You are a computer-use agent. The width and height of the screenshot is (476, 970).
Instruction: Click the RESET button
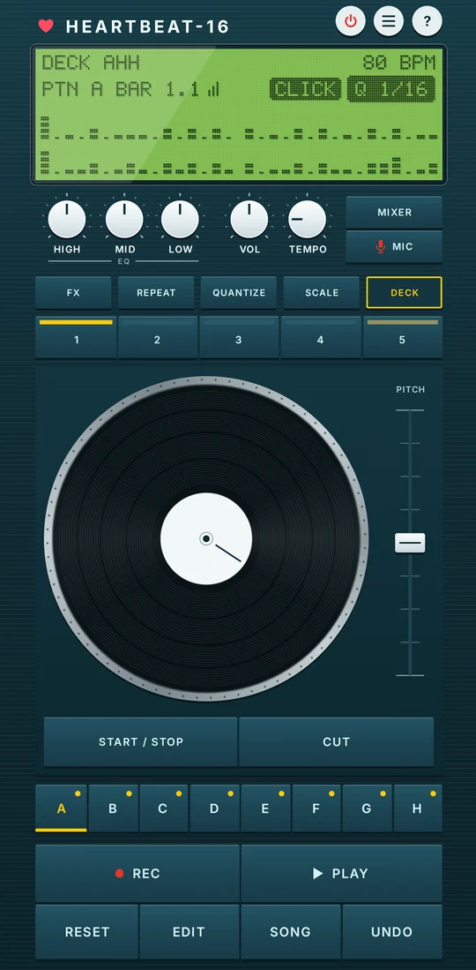(x=86, y=932)
